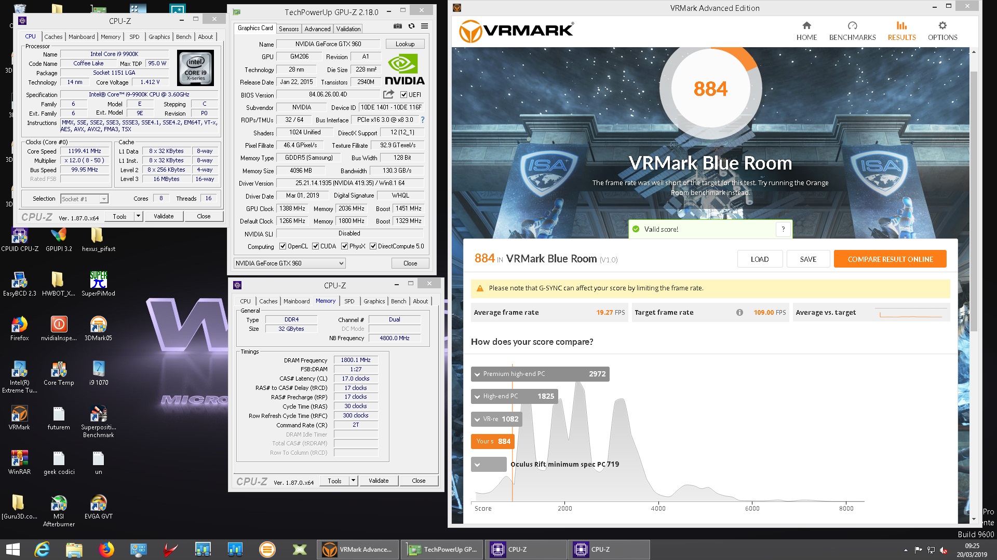Viewport: 997px width, 560px height.
Task: Open VRMark RESULTS tab
Action: [x=901, y=31]
